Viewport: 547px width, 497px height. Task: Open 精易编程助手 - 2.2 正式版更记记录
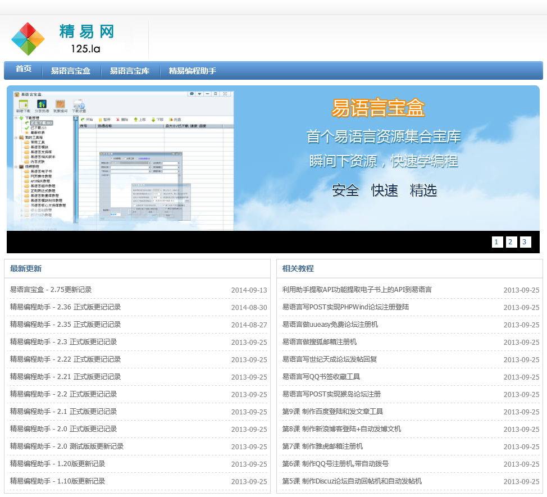coord(63,394)
